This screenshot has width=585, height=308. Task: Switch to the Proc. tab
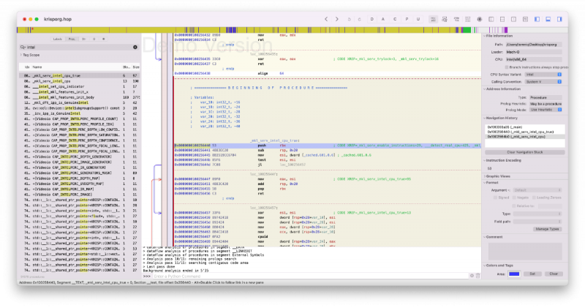pyautogui.click(x=73, y=38)
